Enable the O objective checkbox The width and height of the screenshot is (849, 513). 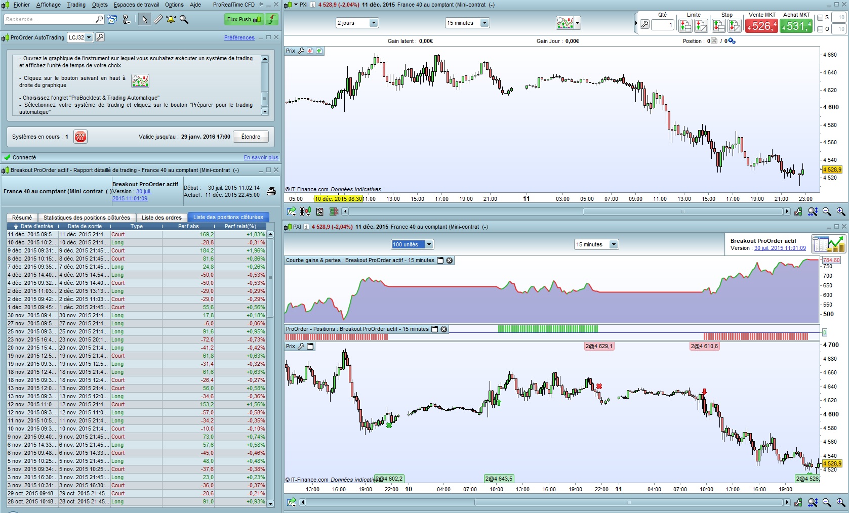820,29
